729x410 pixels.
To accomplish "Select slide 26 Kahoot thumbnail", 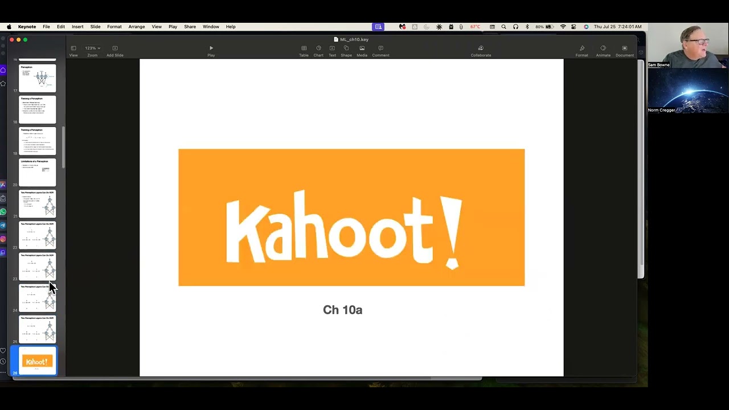I will coord(38,360).
